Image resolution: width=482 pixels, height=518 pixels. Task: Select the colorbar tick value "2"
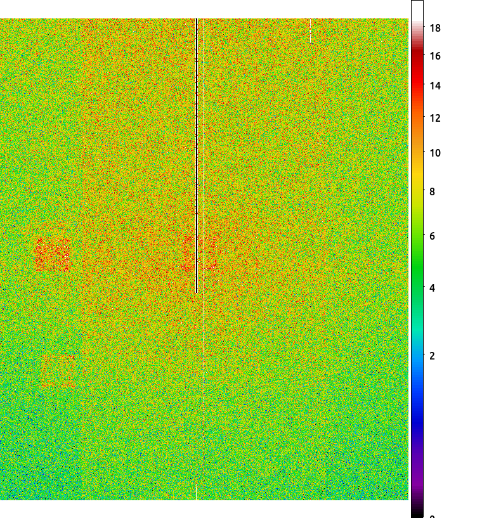click(432, 356)
